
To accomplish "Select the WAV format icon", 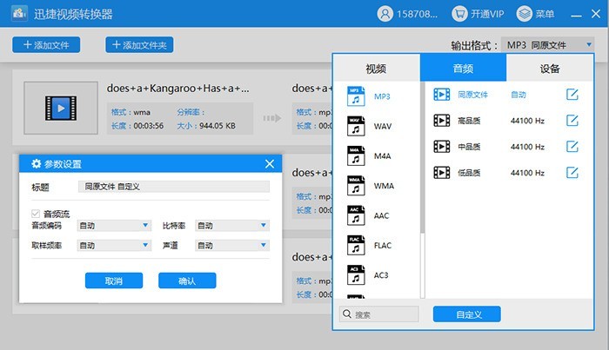I will point(356,126).
